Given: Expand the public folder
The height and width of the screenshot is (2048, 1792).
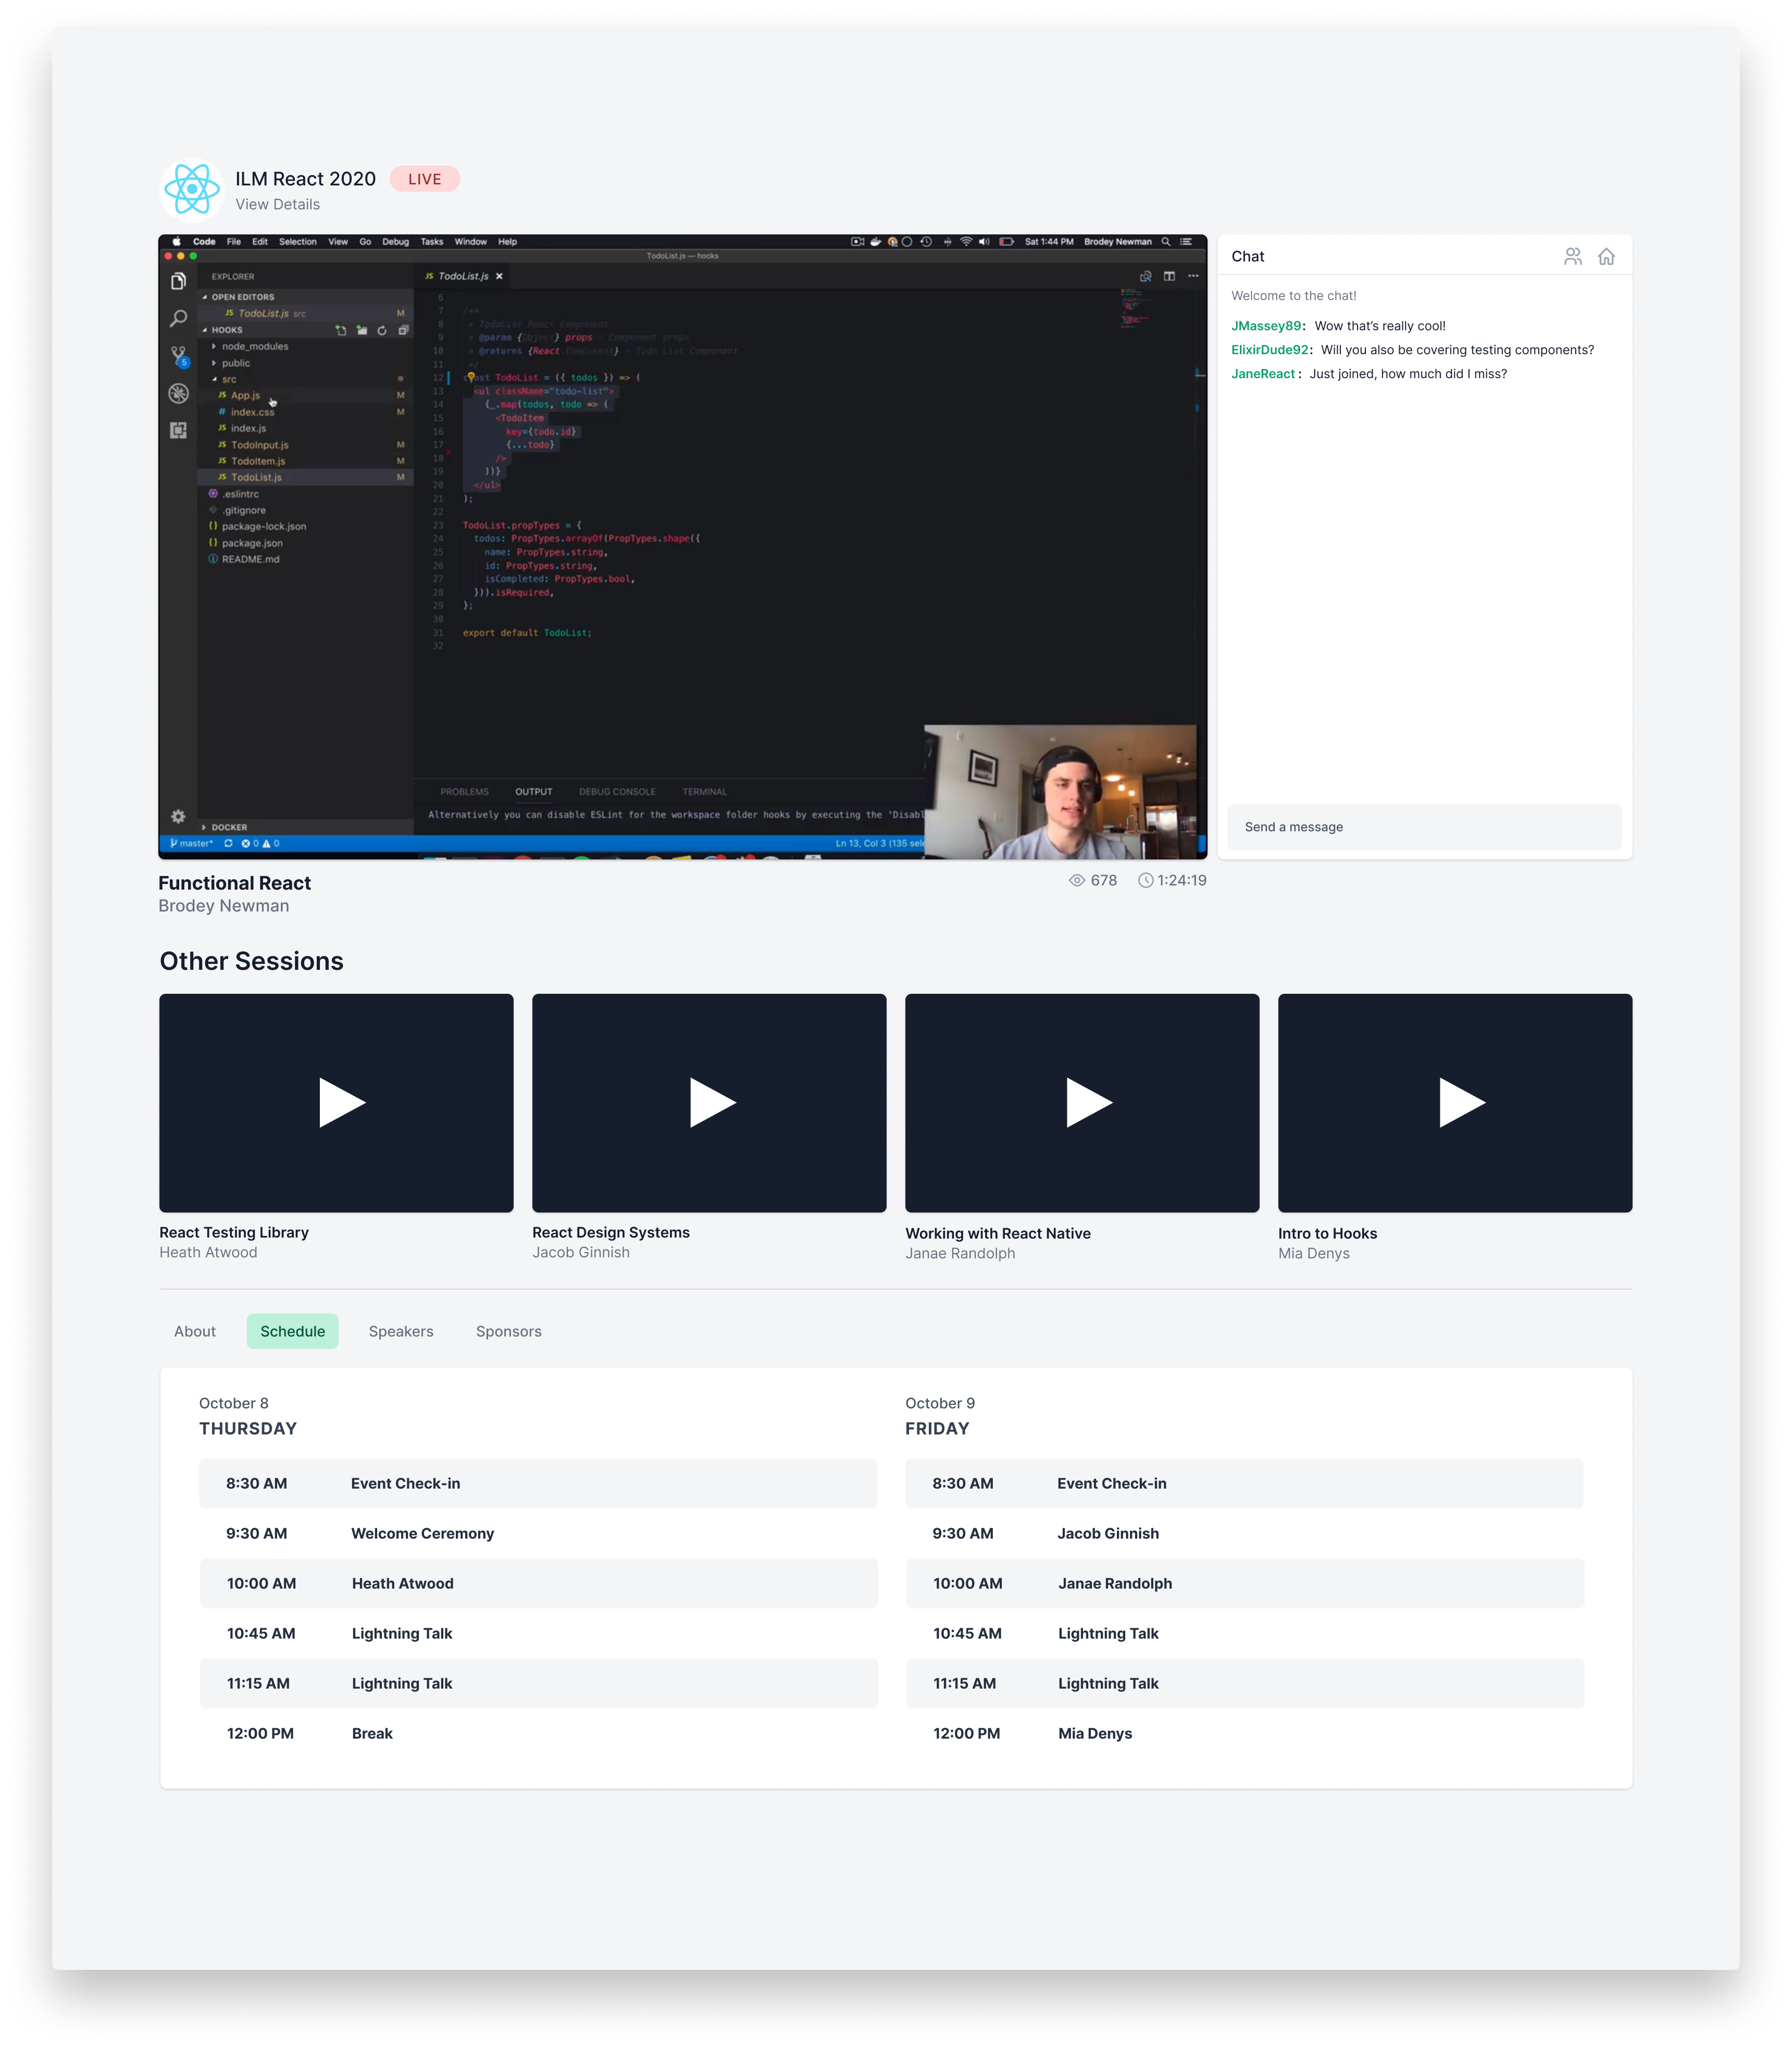Looking at the screenshot, I should pos(235,363).
